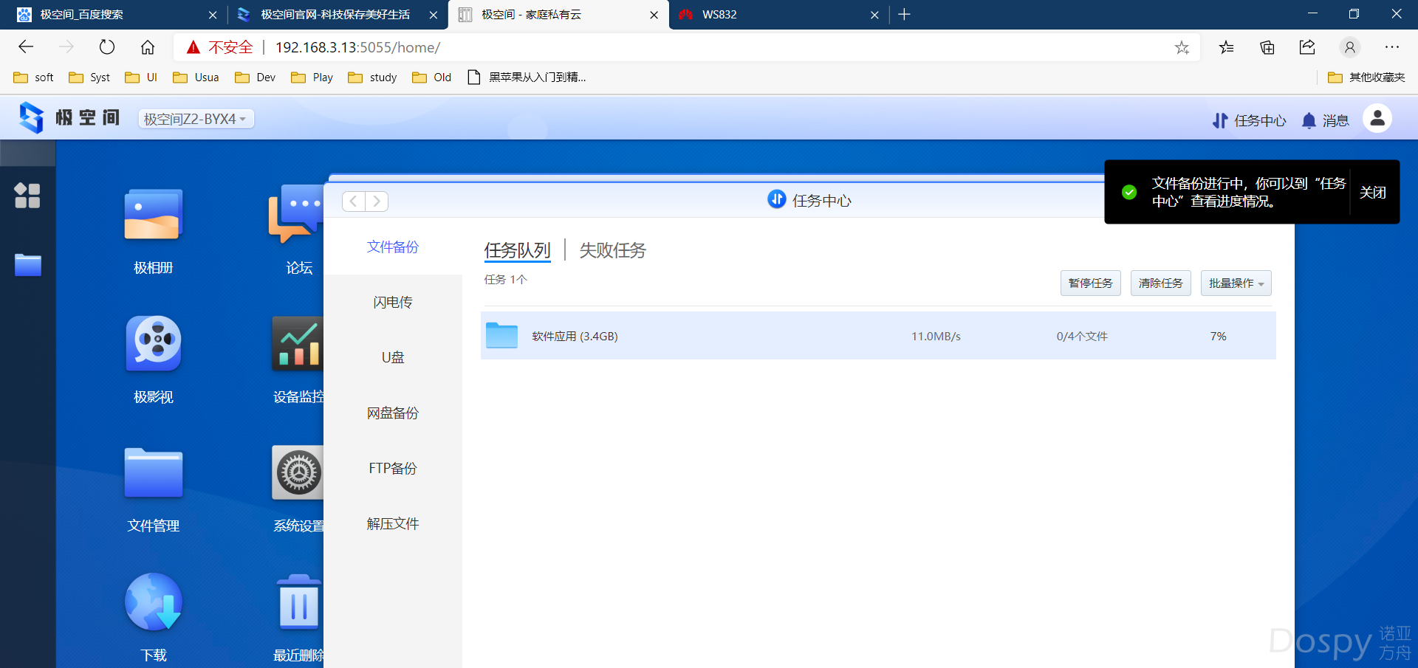Reload the browser page

[x=107, y=47]
